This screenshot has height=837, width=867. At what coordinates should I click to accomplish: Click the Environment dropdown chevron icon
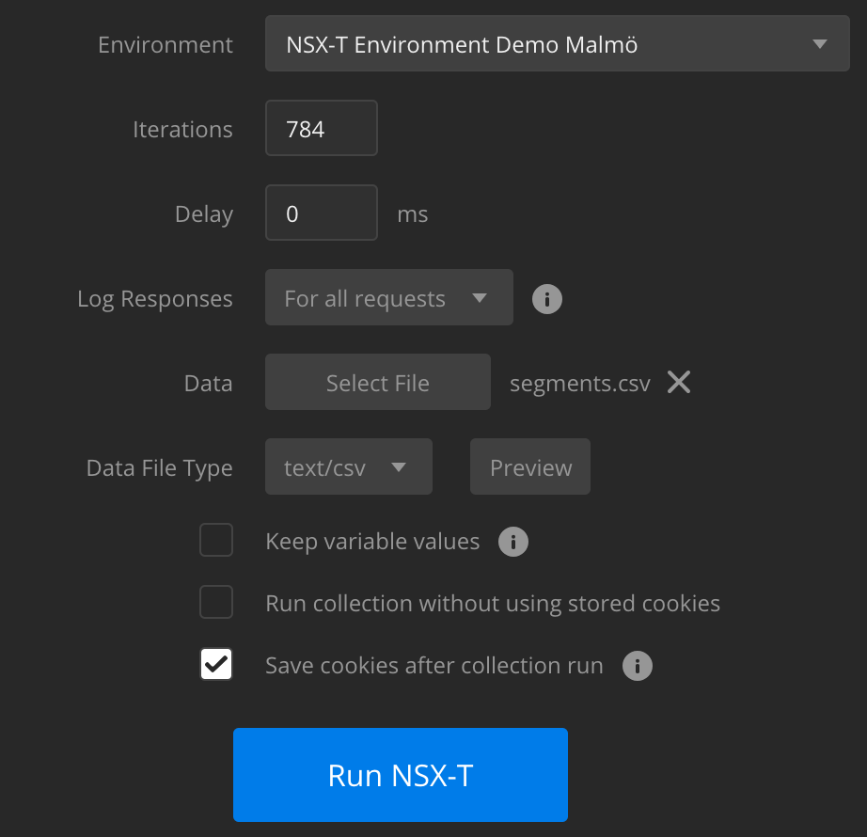pos(819,43)
